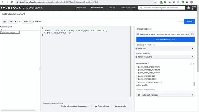Viewport: 199px width, 112px height.
Task: Copy the access token with the clipboard icon
Action: [x=192, y=34]
